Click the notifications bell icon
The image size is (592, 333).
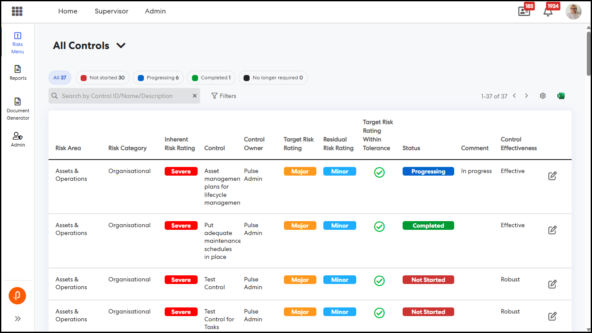[548, 12]
